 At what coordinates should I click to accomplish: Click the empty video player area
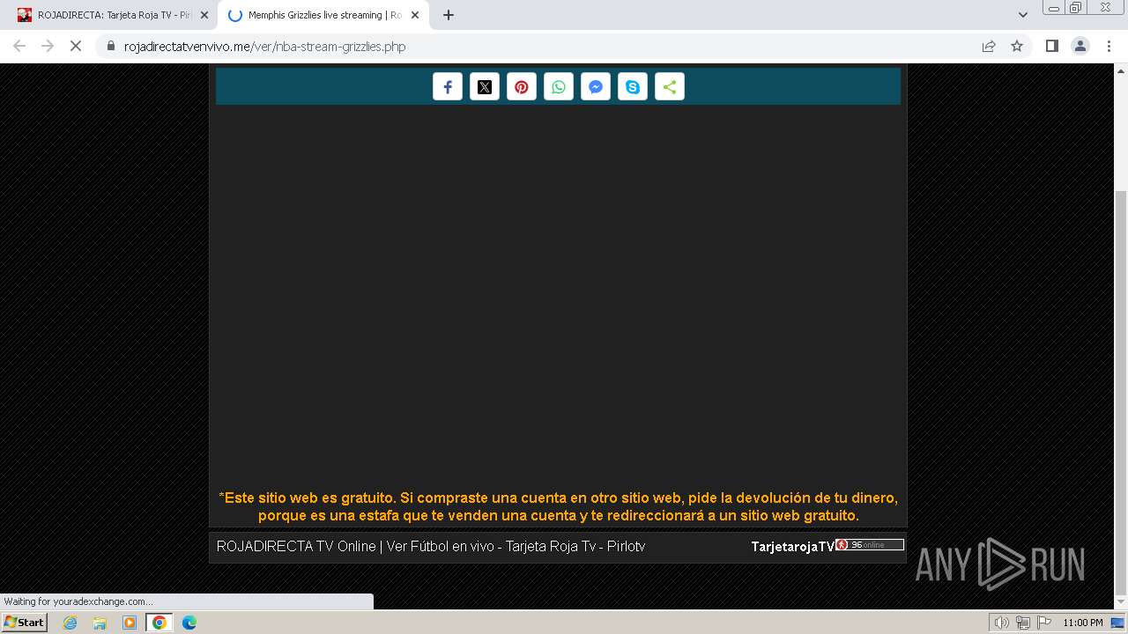(x=558, y=295)
